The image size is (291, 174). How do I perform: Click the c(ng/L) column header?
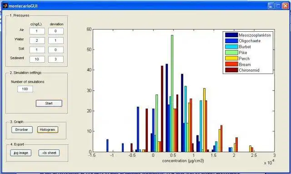pos(36,24)
